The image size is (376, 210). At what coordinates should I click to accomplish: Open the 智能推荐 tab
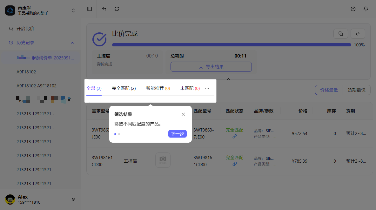tap(158, 88)
